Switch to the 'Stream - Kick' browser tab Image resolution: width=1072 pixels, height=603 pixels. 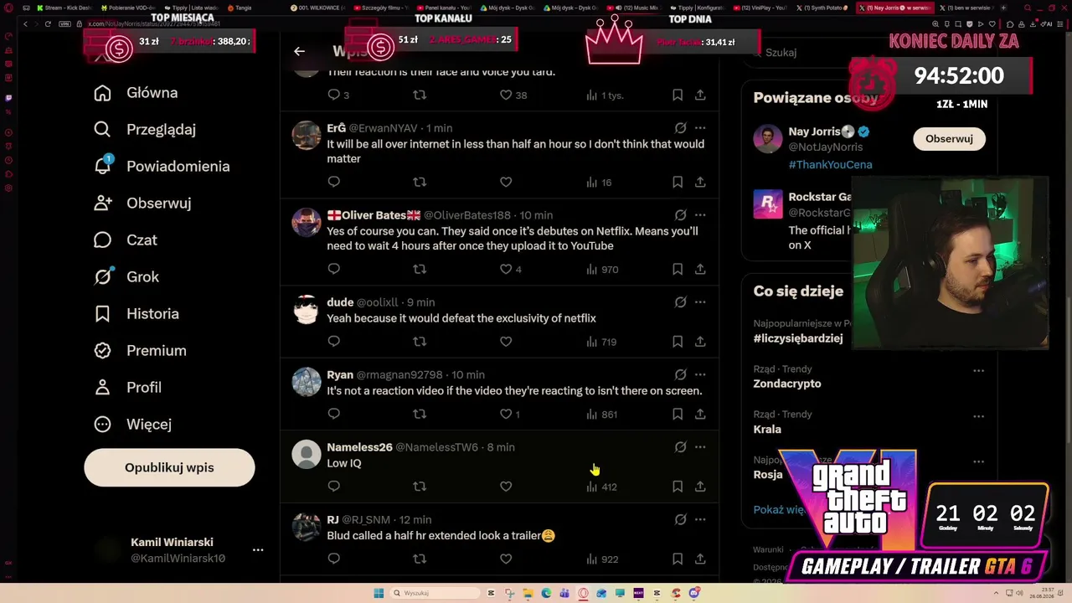[x=63, y=8]
